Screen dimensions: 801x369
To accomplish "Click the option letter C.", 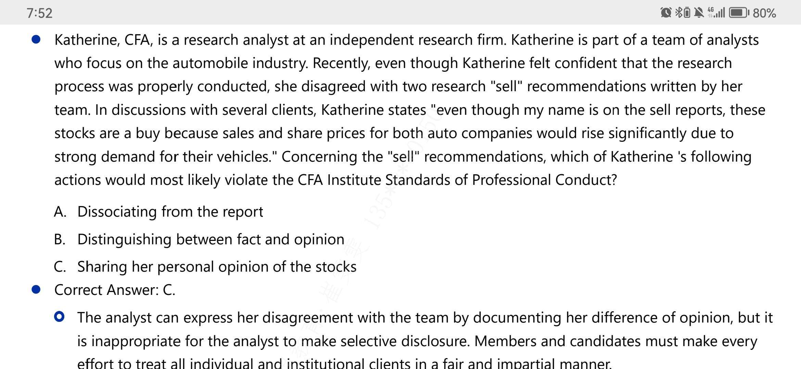I will (x=60, y=267).
